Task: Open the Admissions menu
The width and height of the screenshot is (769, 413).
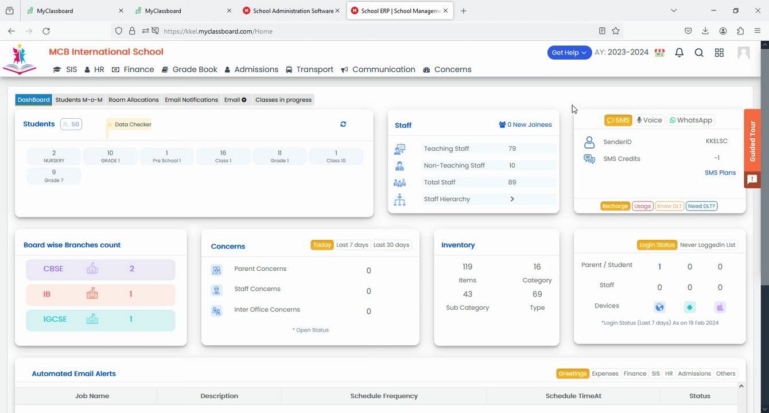Action: [x=251, y=69]
